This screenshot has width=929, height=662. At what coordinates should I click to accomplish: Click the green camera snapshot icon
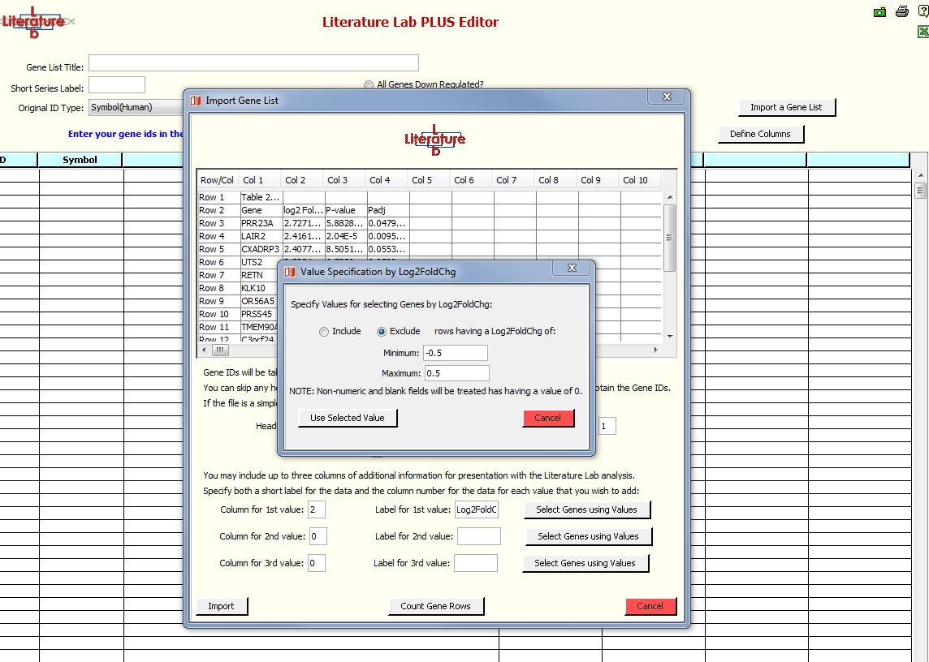[x=879, y=12]
